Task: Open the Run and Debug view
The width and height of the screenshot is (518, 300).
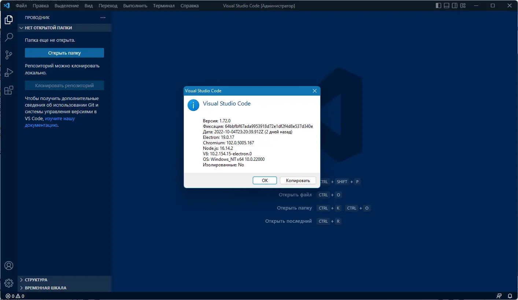Action: pos(8,73)
